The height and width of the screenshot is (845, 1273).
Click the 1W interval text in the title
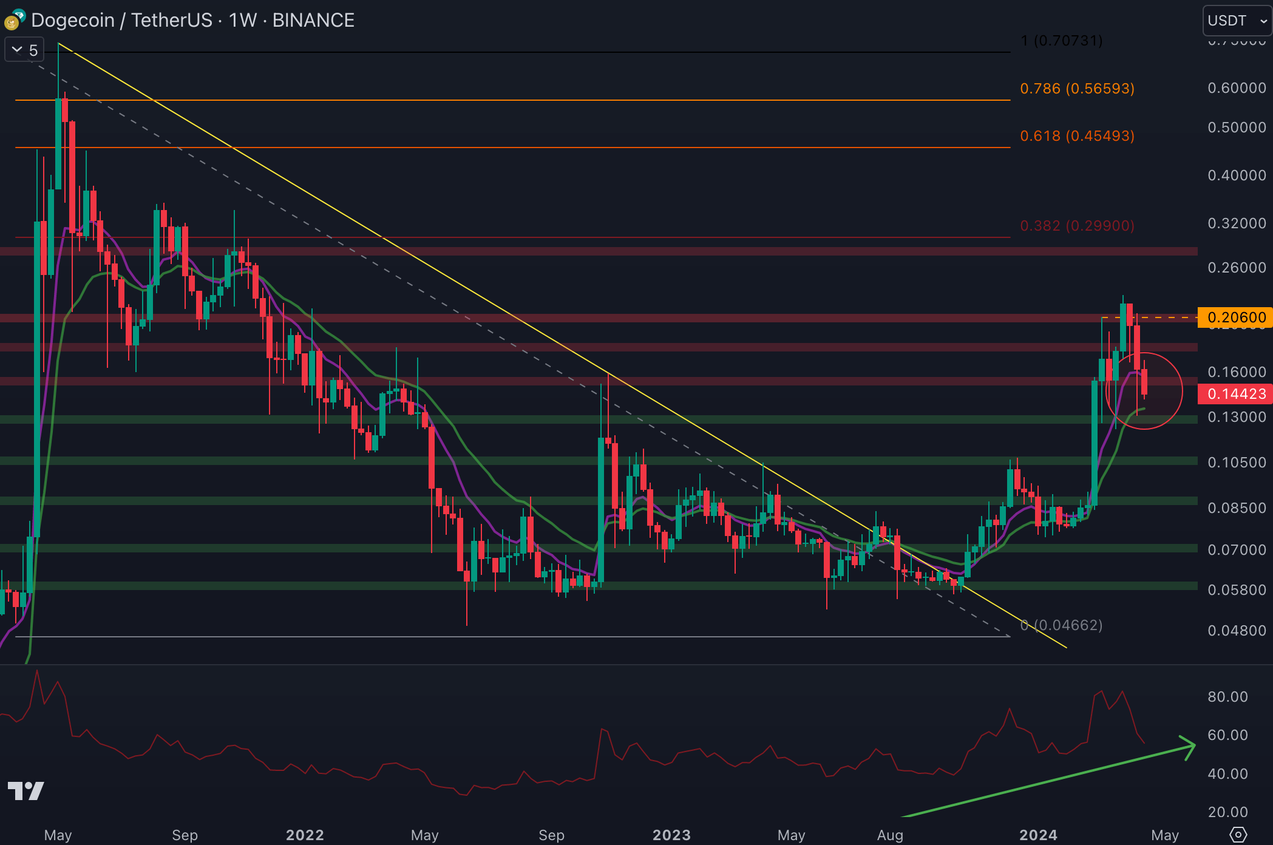click(242, 21)
